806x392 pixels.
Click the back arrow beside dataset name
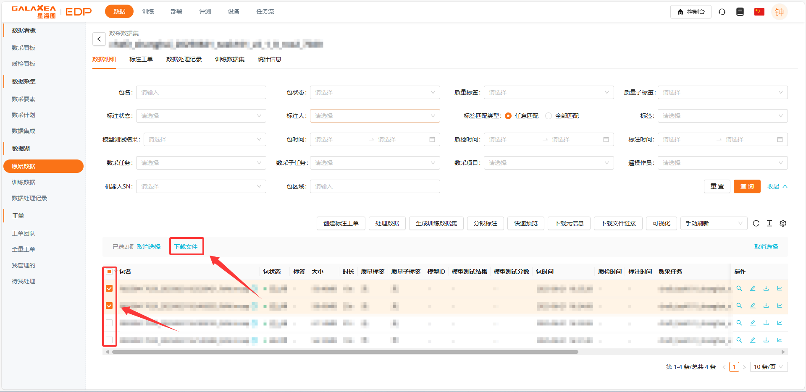99,39
